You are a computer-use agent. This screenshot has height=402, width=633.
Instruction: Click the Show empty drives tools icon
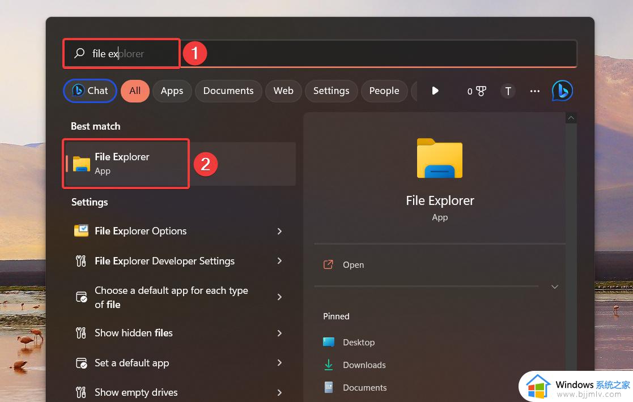tap(80, 392)
